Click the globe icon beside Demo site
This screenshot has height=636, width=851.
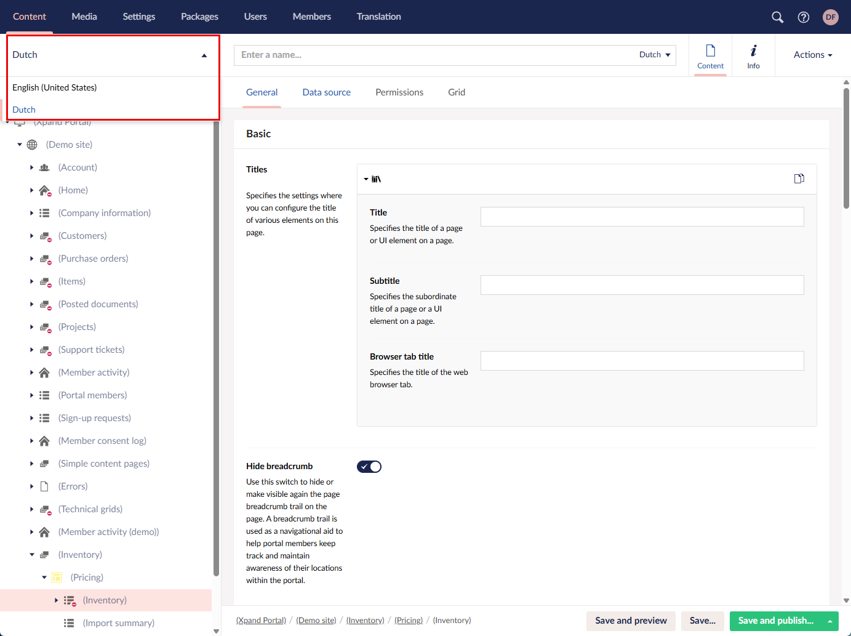click(x=33, y=145)
